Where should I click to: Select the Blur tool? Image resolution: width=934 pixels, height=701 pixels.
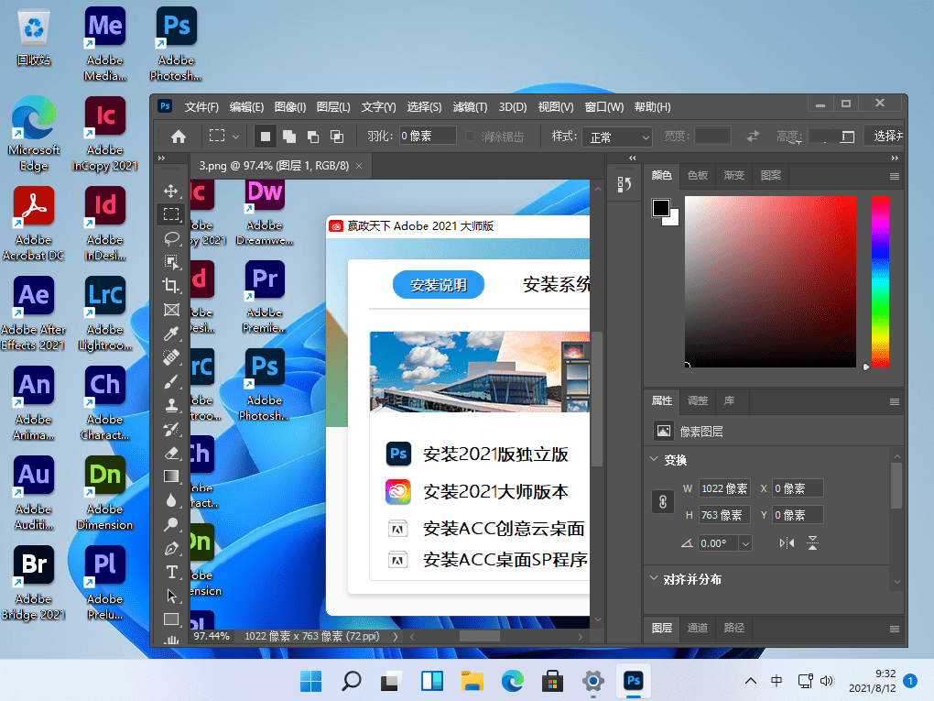pyautogui.click(x=171, y=500)
